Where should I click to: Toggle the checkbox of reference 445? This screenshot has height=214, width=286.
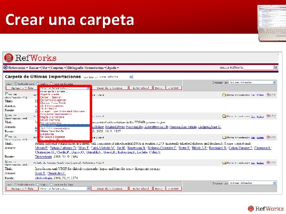tap(7, 115)
